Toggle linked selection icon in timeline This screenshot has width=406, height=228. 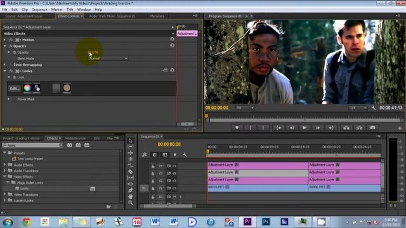165,155
